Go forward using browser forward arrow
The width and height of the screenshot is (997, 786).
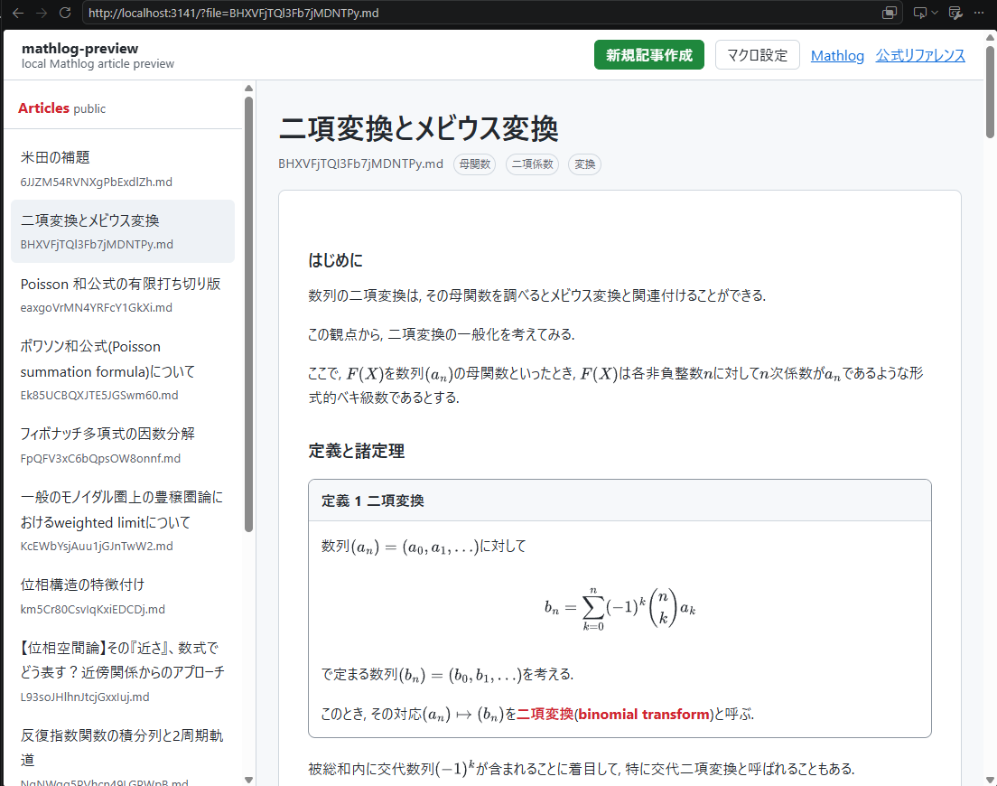pos(42,13)
